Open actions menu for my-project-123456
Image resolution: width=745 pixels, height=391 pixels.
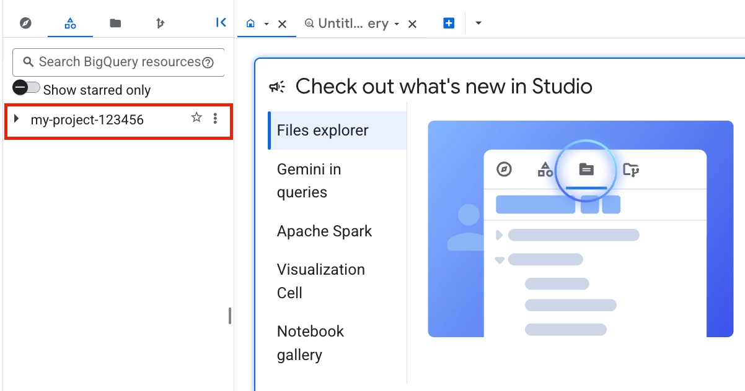coord(215,118)
